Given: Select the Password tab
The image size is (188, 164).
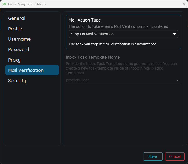Looking at the screenshot, I should click(x=18, y=50).
